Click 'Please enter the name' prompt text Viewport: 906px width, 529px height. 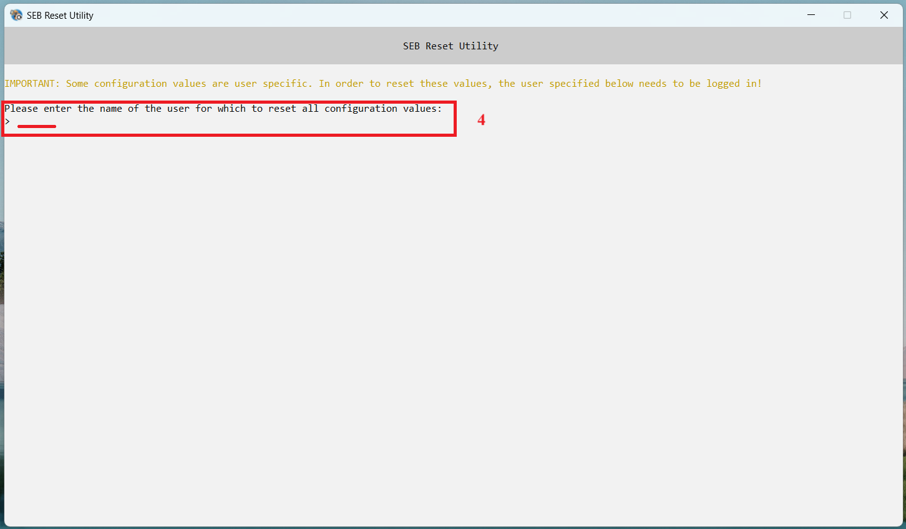click(62, 109)
